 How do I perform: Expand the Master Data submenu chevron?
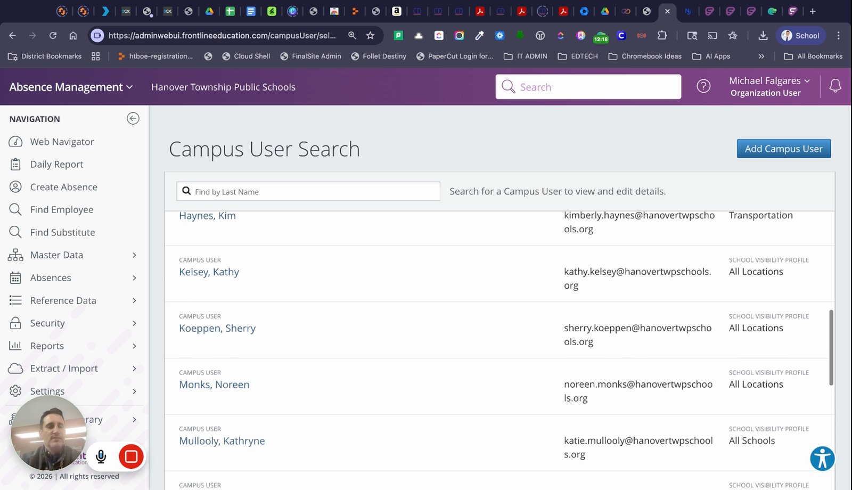(134, 255)
